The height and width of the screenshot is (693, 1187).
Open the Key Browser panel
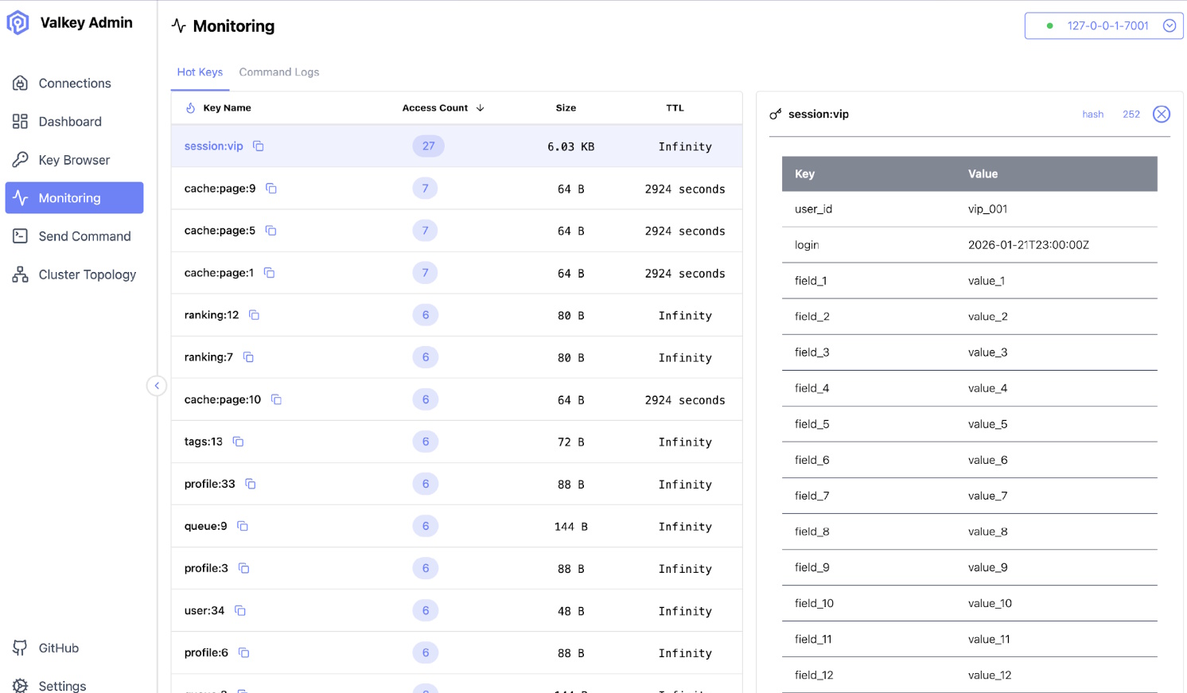click(74, 159)
